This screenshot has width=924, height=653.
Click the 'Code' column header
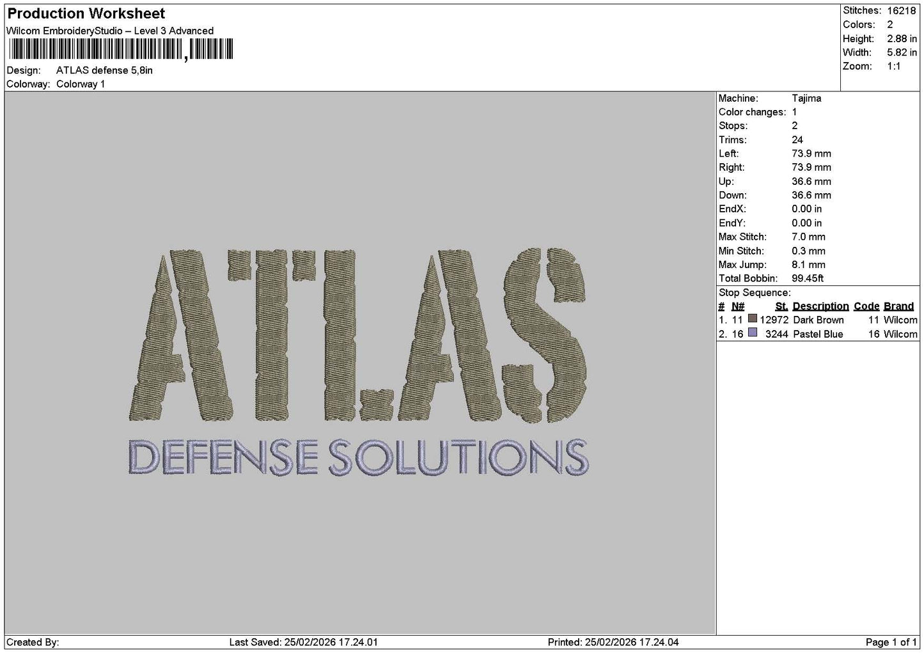coord(866,306)
